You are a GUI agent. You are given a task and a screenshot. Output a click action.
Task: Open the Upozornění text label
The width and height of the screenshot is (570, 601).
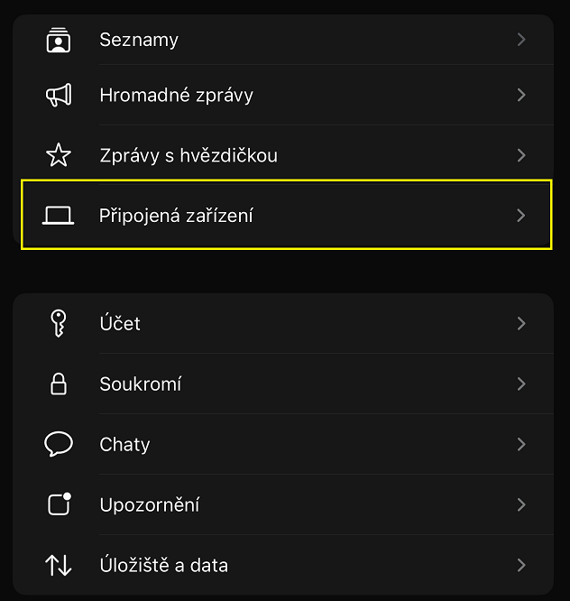point(150,504)
